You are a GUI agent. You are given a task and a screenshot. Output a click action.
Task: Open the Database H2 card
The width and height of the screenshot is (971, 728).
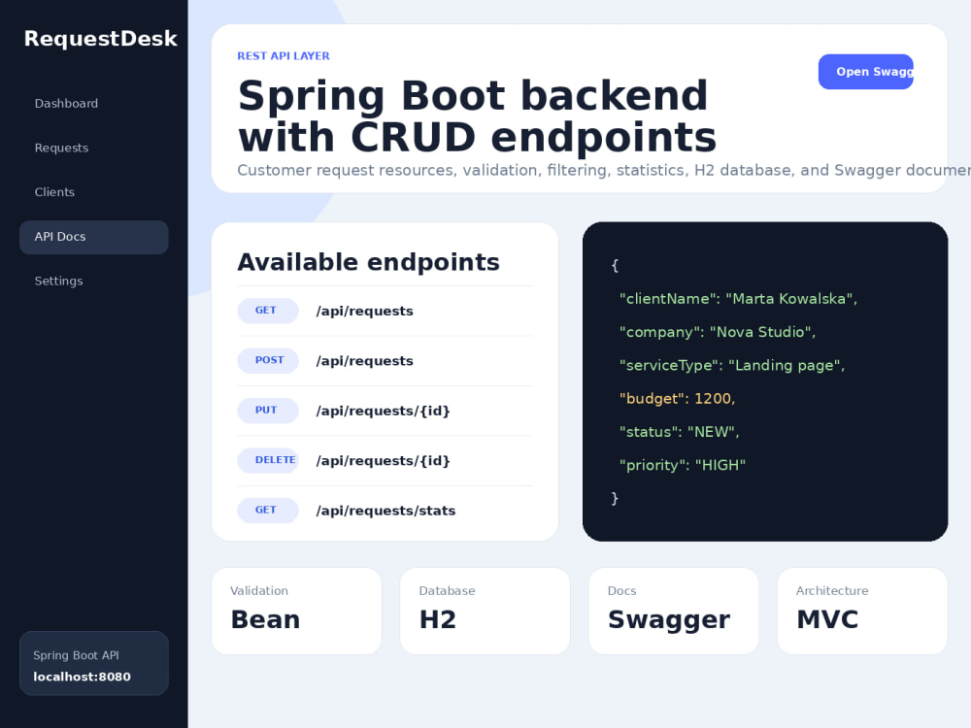(485, 611)
